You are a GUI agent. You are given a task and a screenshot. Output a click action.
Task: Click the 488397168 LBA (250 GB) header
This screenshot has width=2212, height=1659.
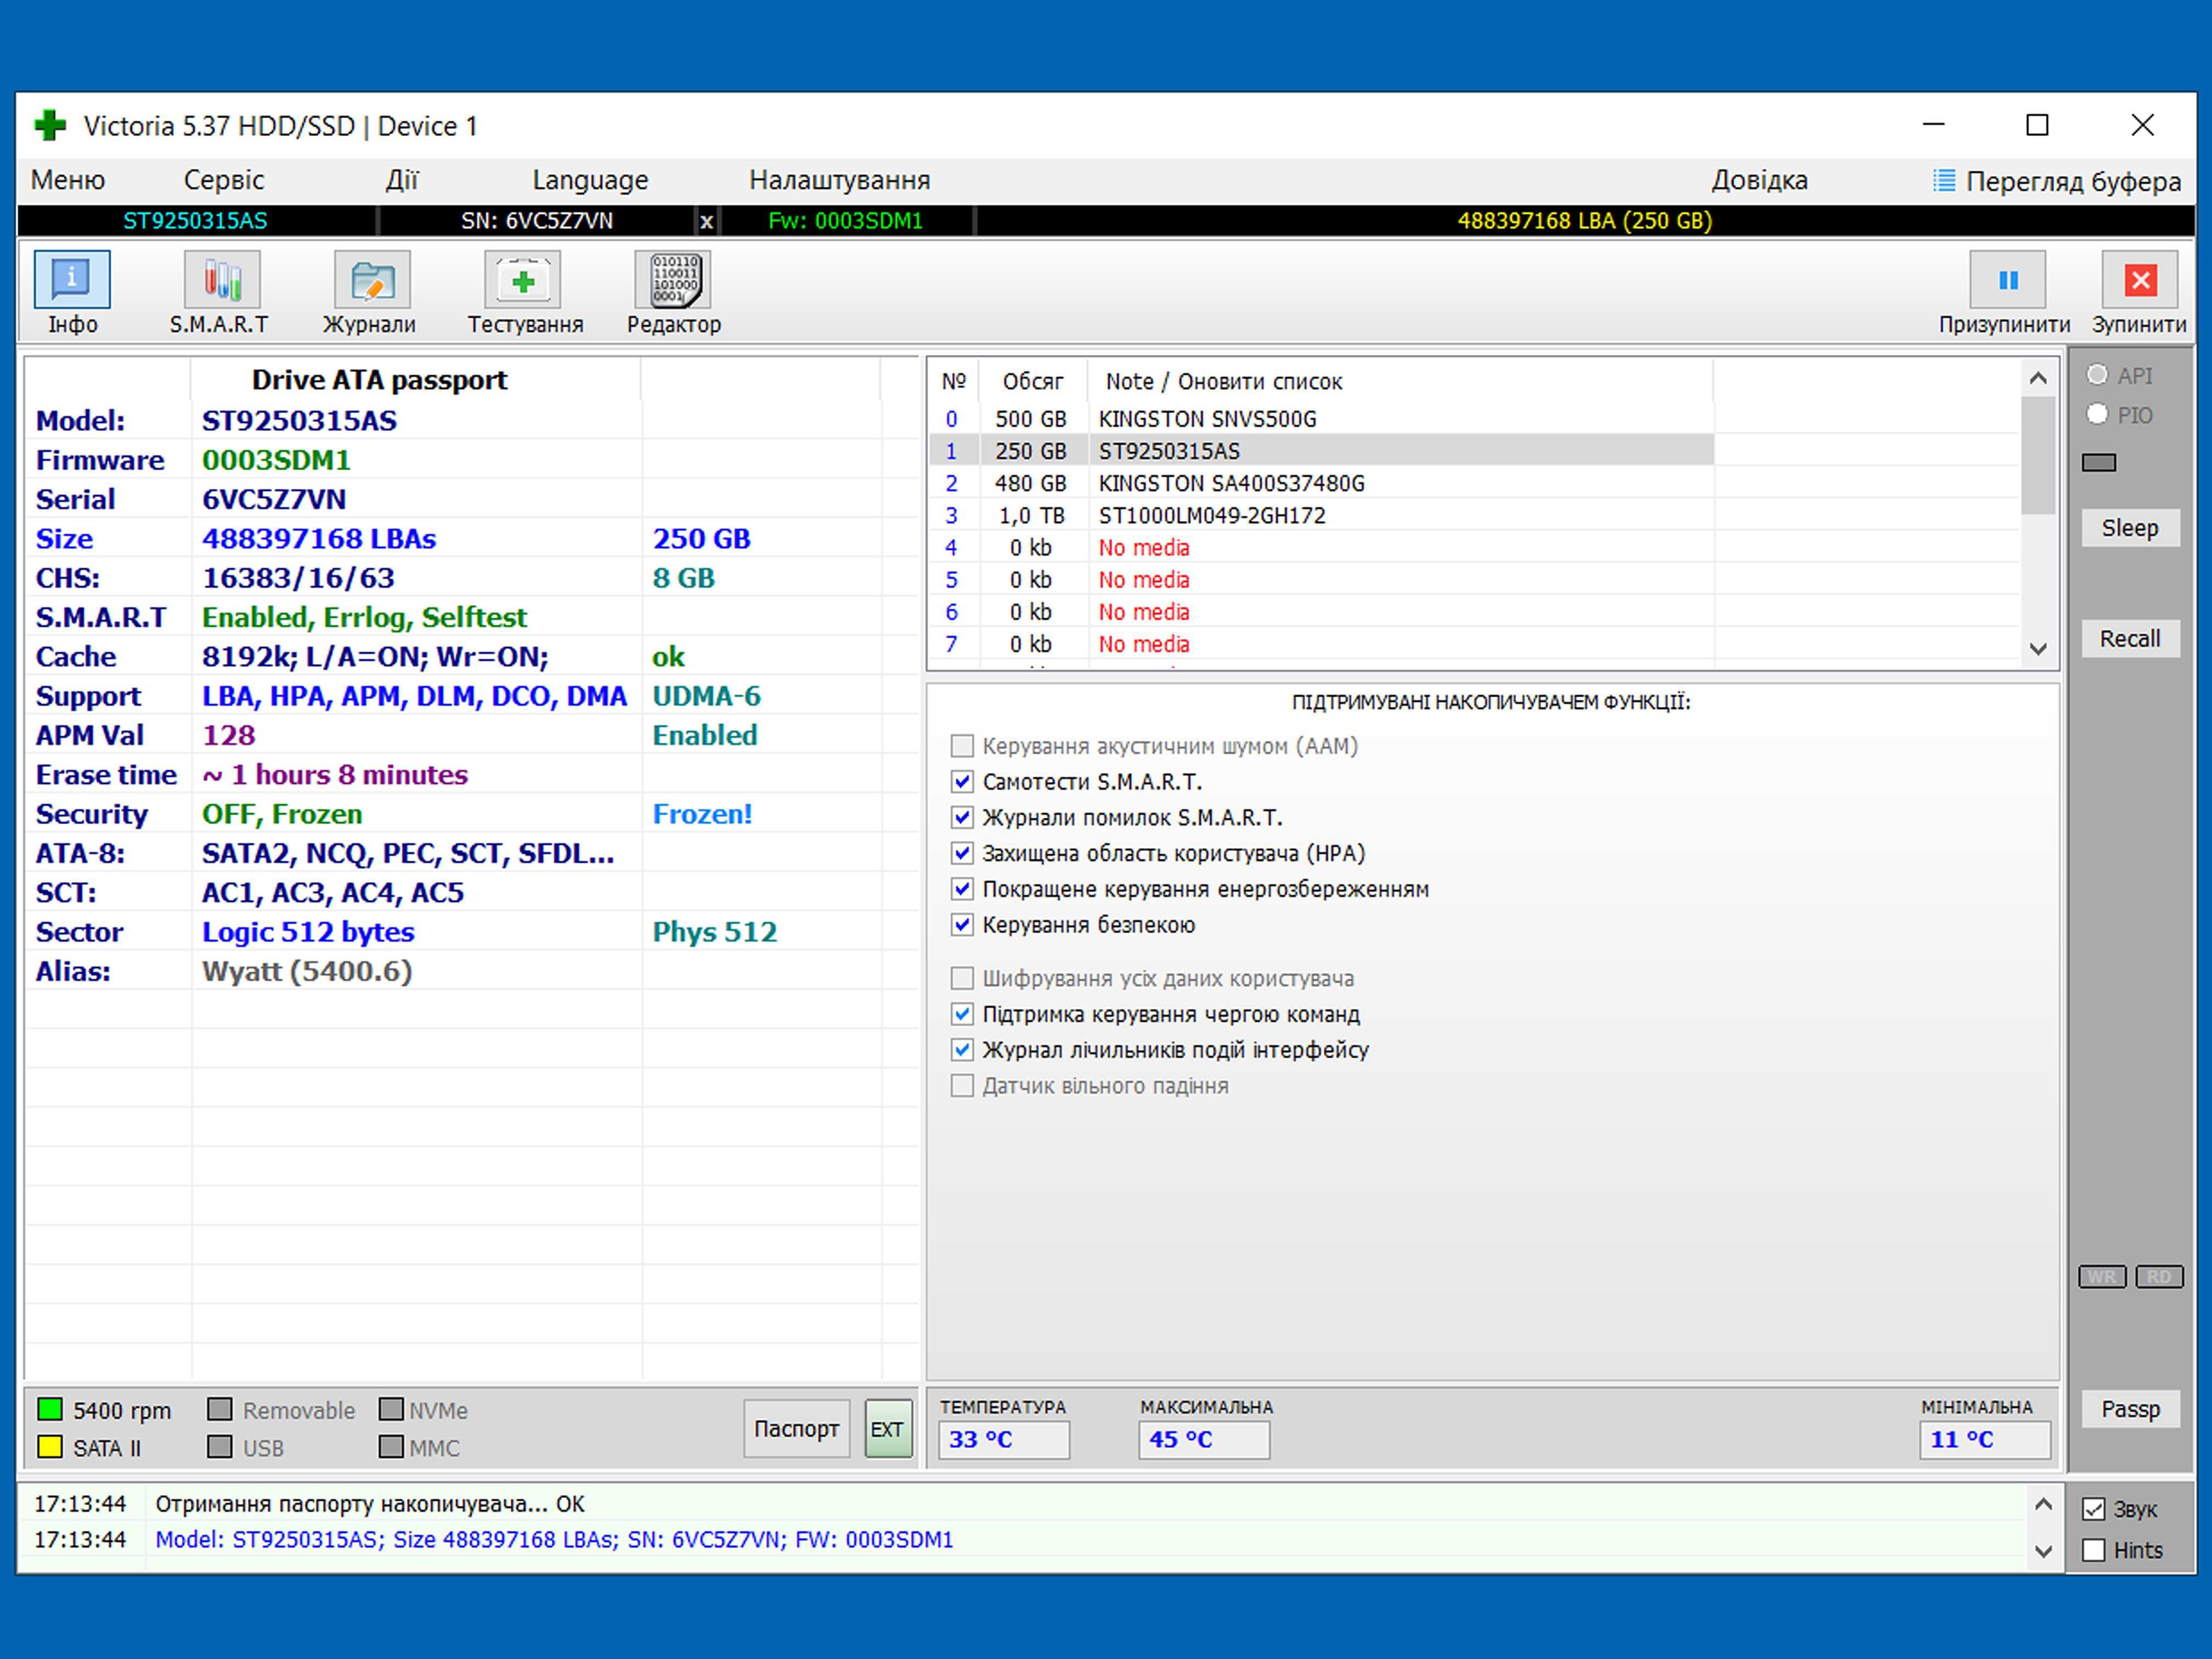[x=1584, y=221]
